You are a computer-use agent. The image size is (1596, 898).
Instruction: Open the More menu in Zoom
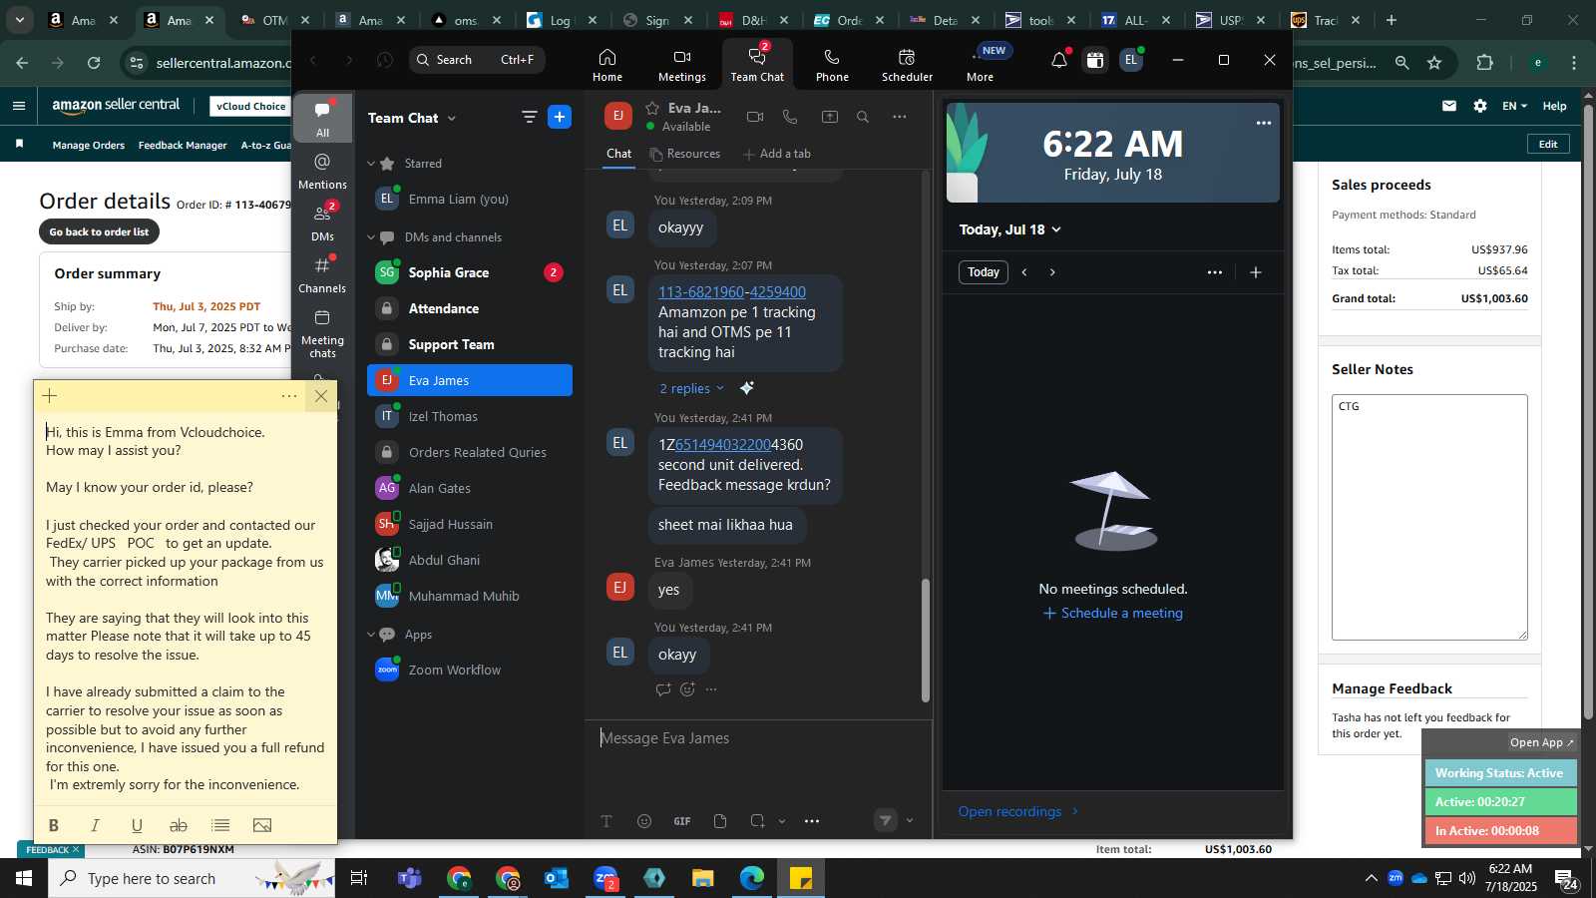tap(980, 65)
